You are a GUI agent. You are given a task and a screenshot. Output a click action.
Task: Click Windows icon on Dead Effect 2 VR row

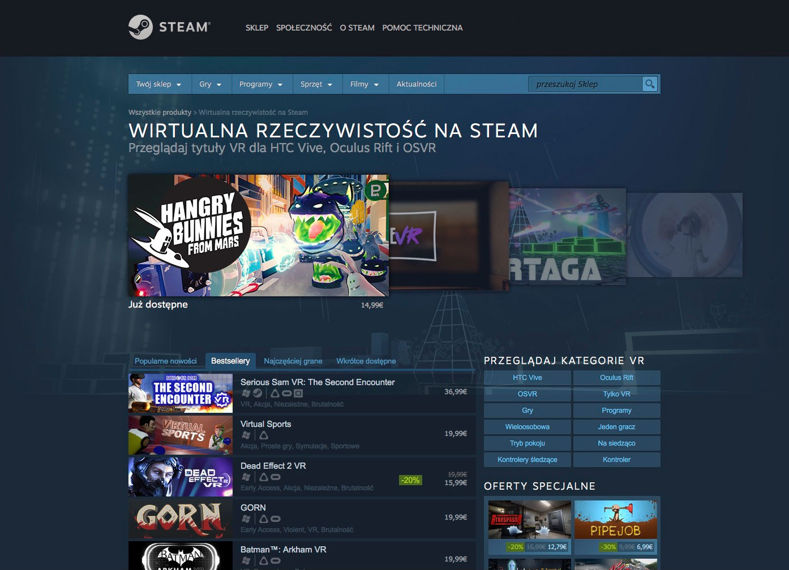tap(246, 477)
